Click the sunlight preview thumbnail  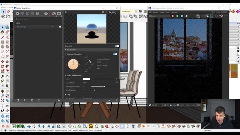91,29
